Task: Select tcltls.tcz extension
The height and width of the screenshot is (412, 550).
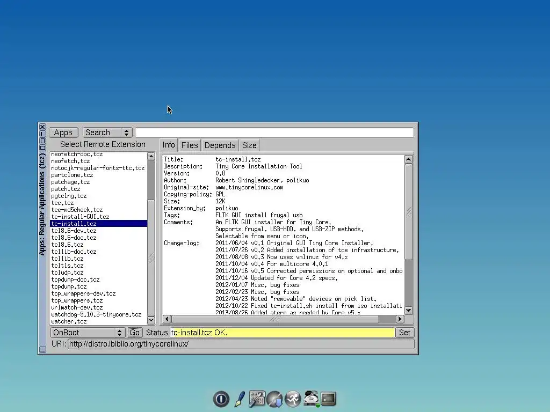Action: pos(98,266)
